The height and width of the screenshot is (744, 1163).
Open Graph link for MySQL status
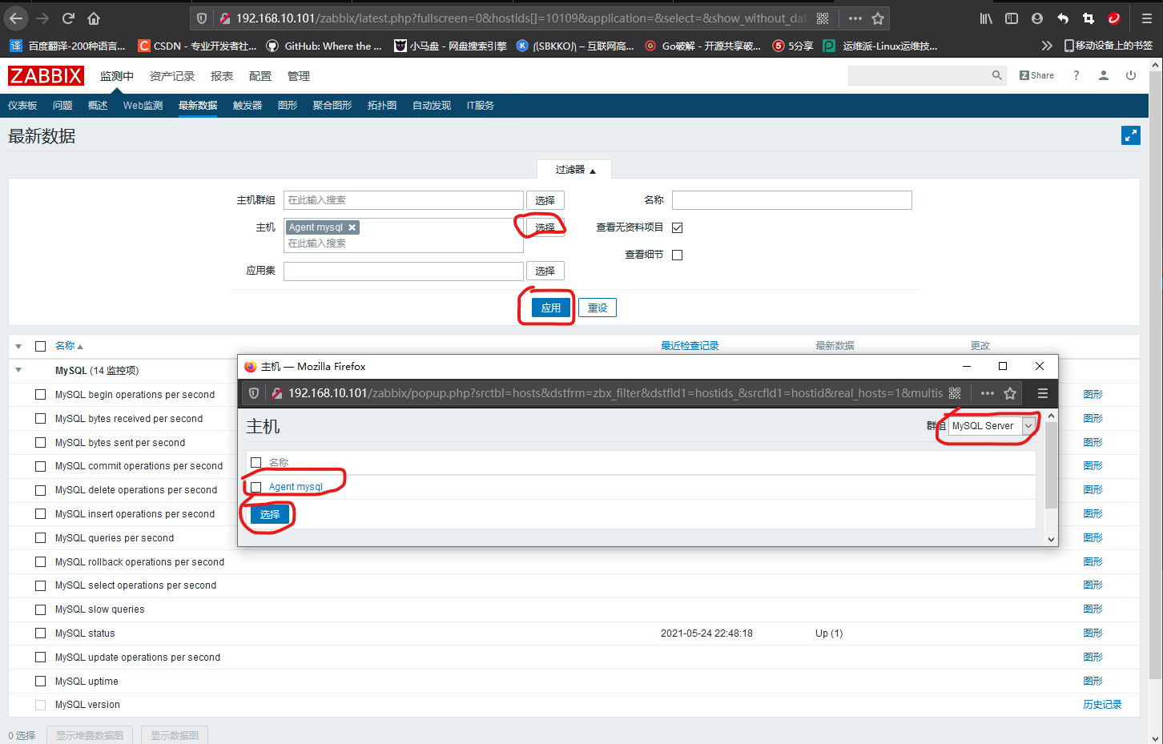point(1093,633)
